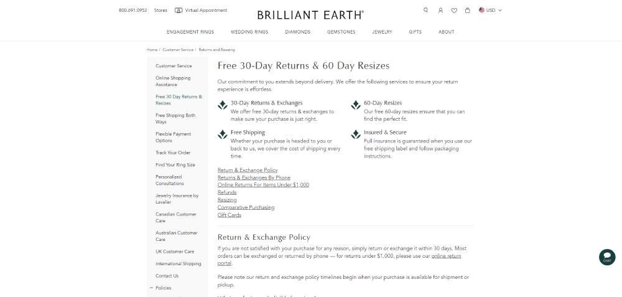Open the Diamonds menu

[x=297, y=32]
